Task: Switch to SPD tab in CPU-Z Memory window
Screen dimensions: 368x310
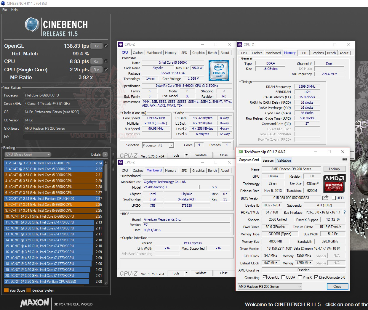Action: click(x=303, y=53)
